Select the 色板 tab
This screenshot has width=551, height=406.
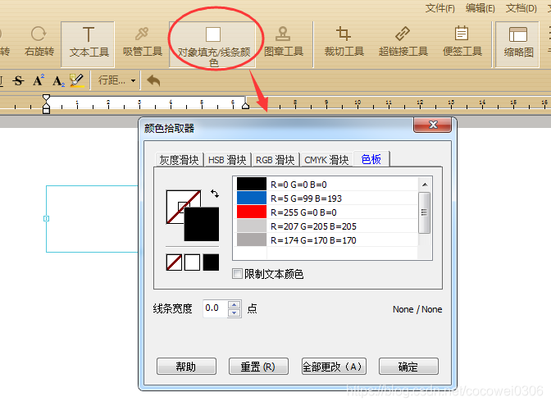click(371, 159)
